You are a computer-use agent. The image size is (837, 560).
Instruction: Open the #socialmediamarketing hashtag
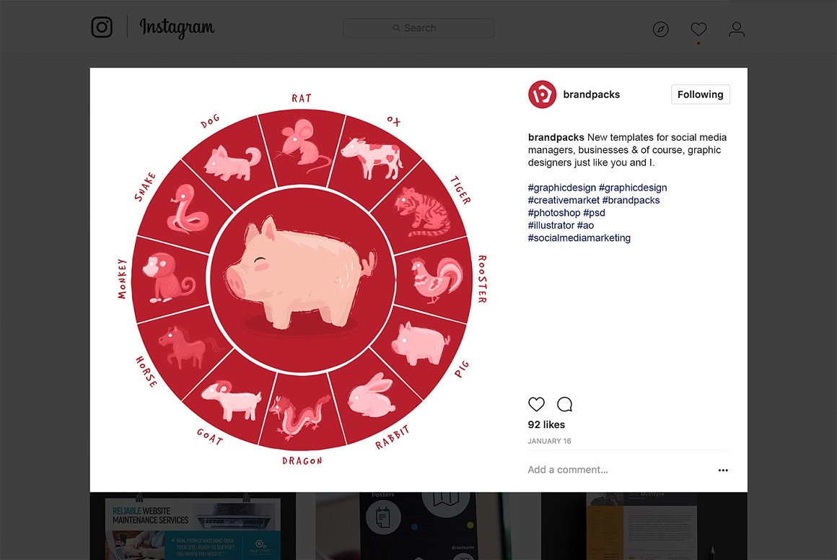pos(579,238)
